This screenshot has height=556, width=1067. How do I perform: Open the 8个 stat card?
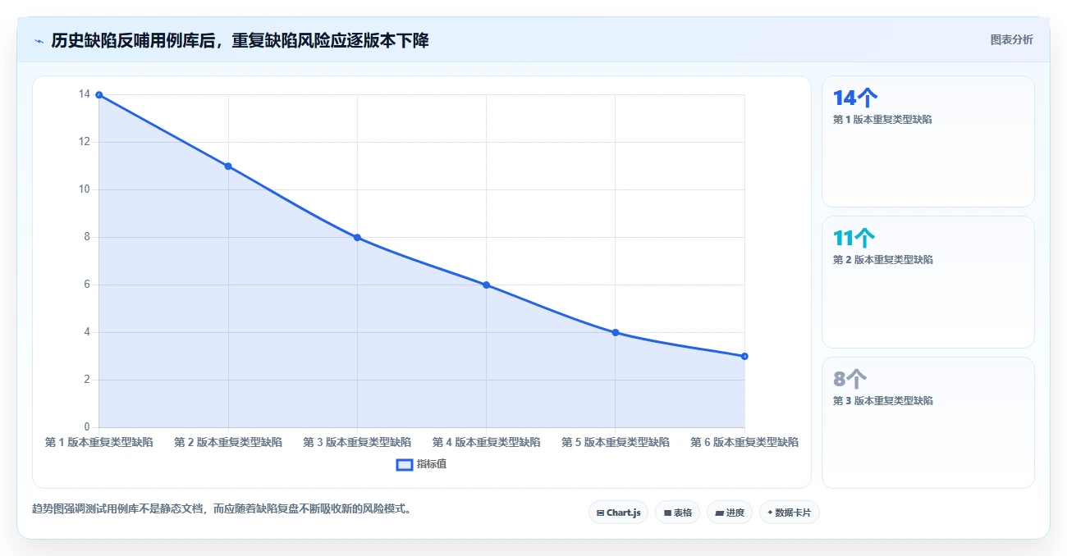click(927, 422)
